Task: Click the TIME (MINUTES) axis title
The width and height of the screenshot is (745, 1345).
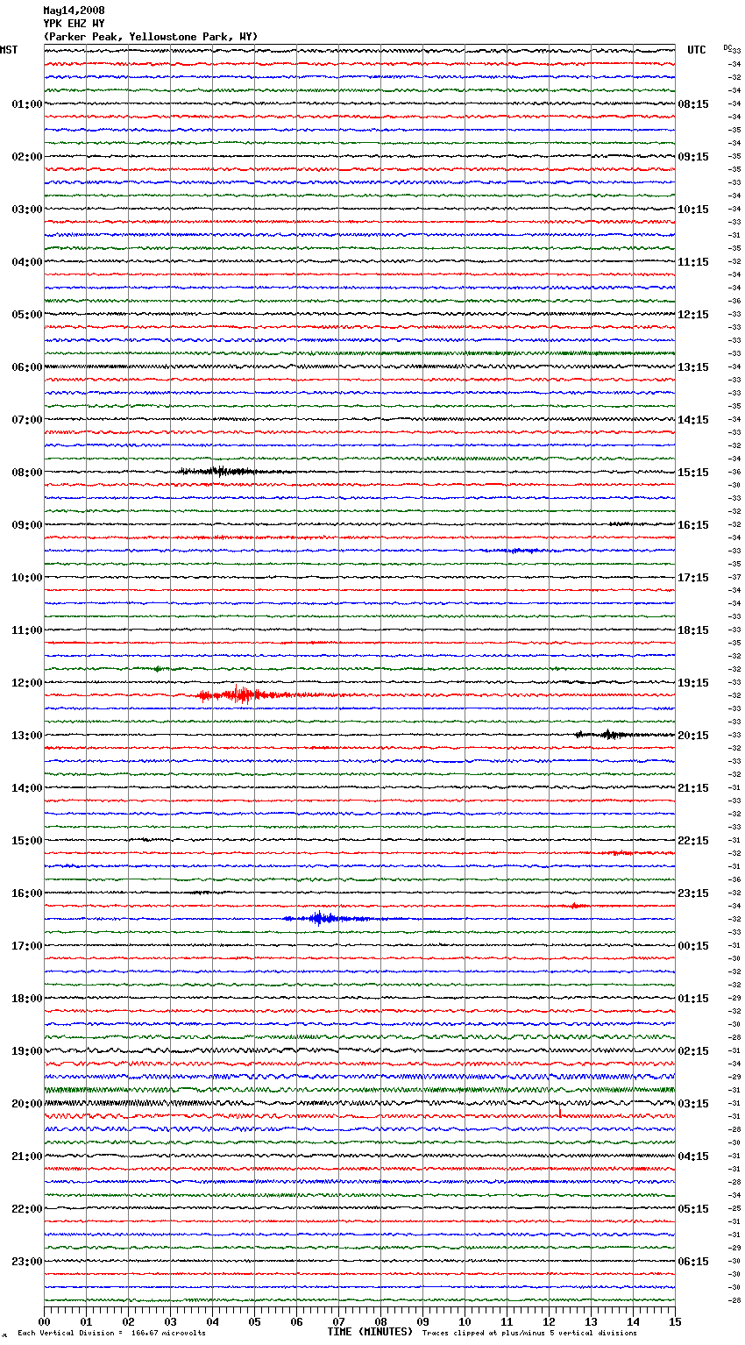Action: 370,1332
